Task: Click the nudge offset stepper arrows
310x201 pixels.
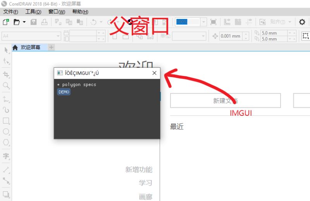Action: [x=246, y=36]
